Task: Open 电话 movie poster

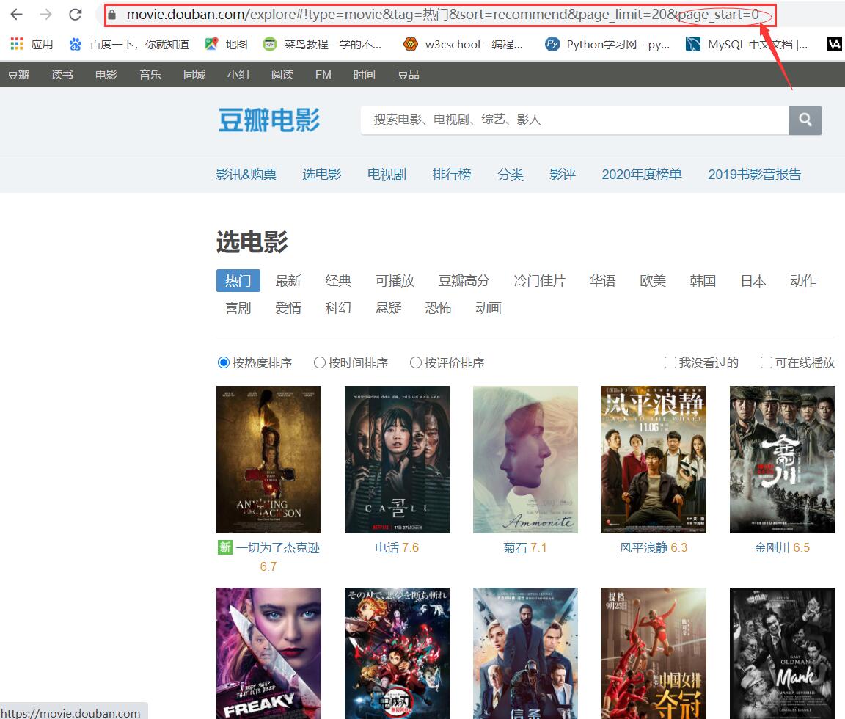Action: pyautogui.click(x=397, y=460)
